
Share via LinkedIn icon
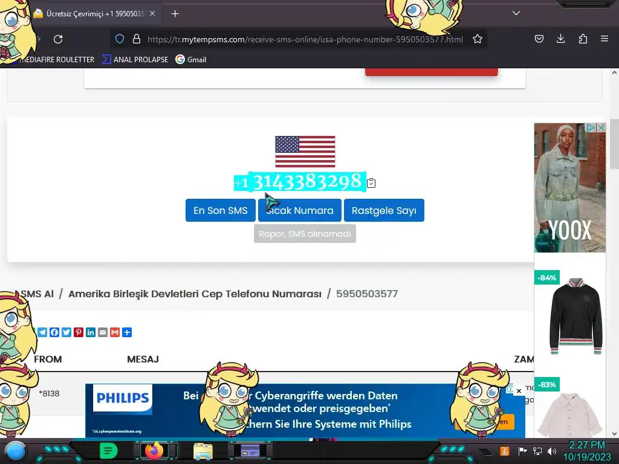[x=91, y=332]
